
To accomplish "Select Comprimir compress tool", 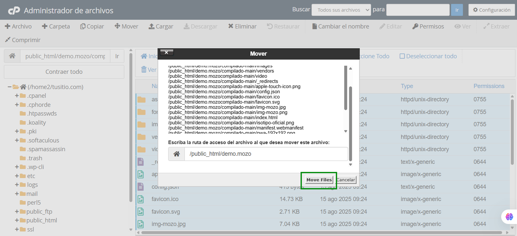I will (23, 40).
